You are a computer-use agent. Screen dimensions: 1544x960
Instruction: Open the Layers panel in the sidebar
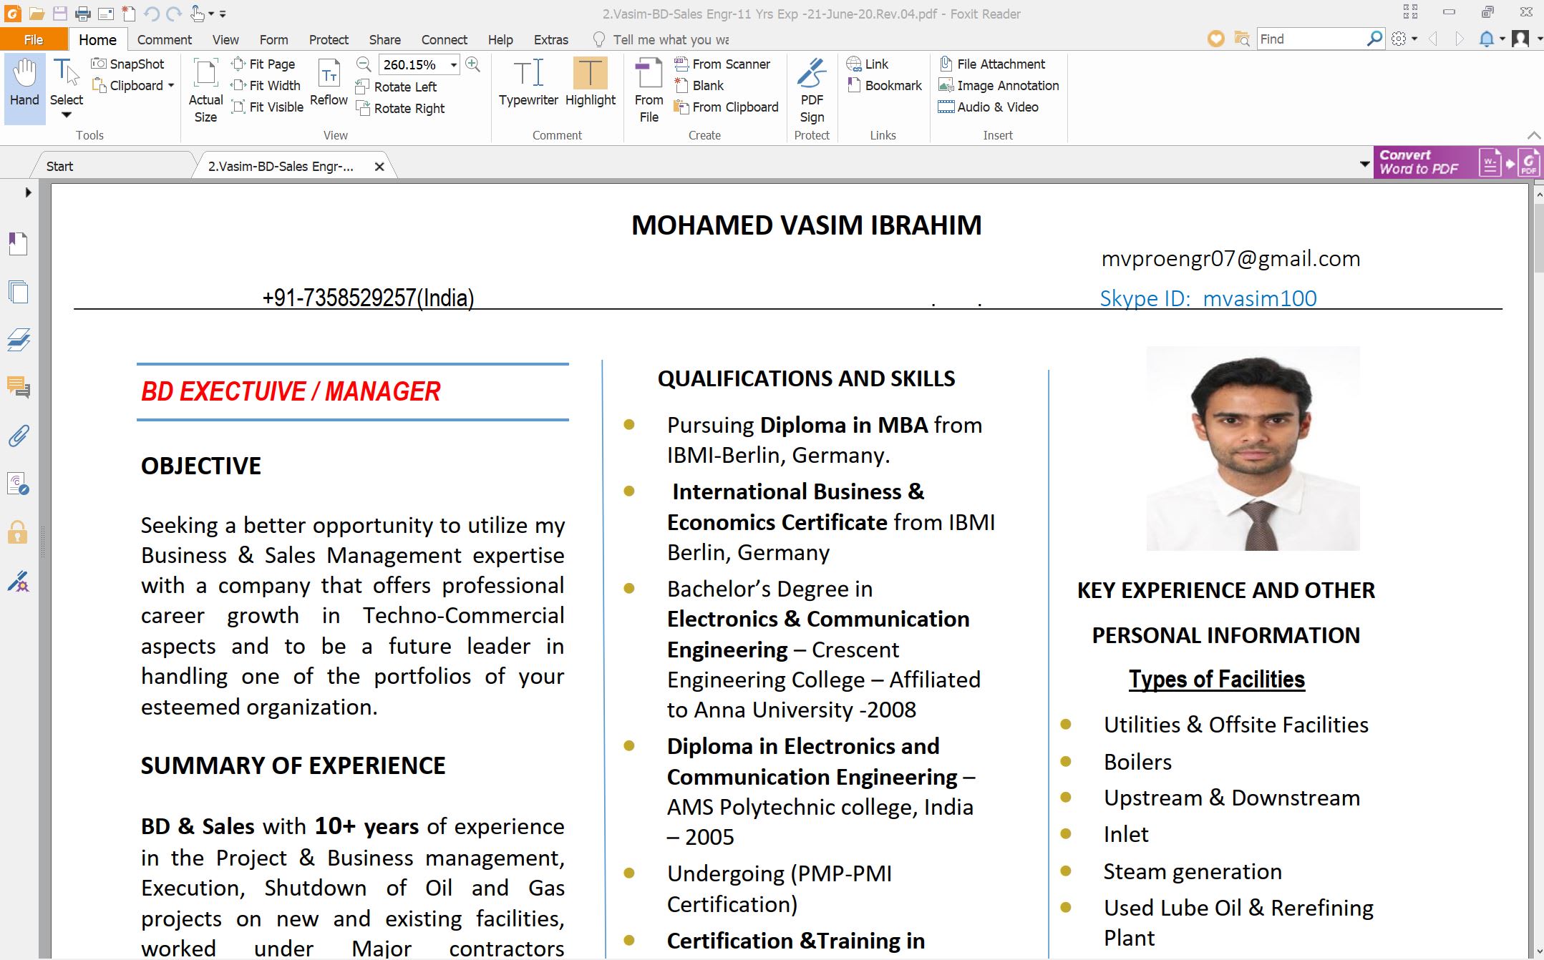tap(18, 340)
